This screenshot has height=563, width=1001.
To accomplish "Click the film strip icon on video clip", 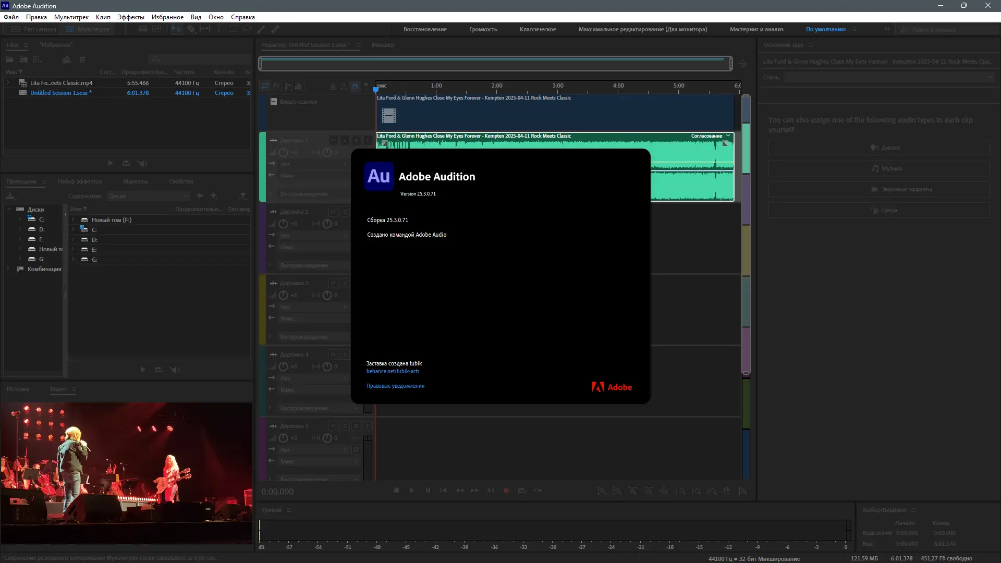I will 388,115.
